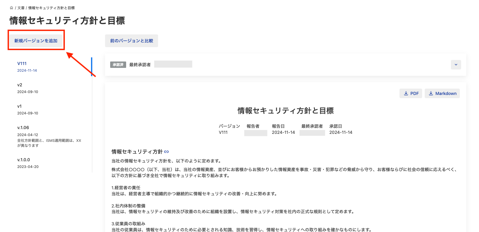
Task: Click the 2.社内体制の整備 heading text
Action: (x=128, y=206)
